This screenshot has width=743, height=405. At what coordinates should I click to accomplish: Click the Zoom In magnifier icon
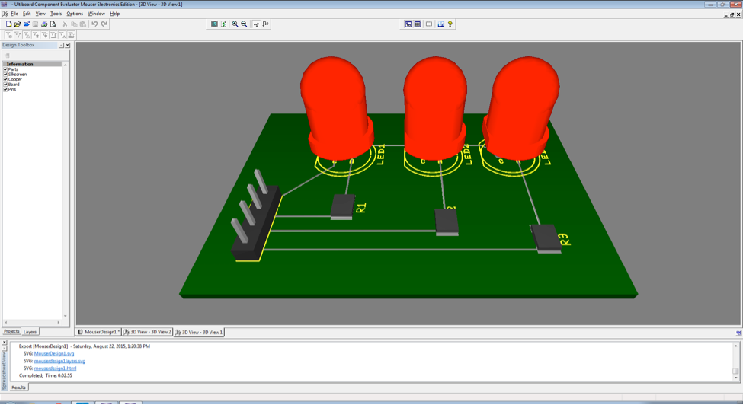click(x=235, y=24)
